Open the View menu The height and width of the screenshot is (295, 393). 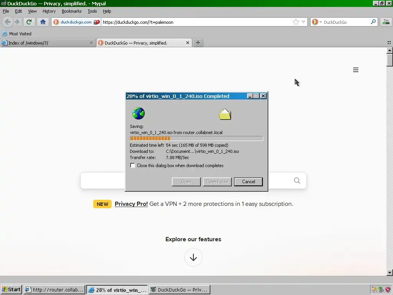coord(32,11)
